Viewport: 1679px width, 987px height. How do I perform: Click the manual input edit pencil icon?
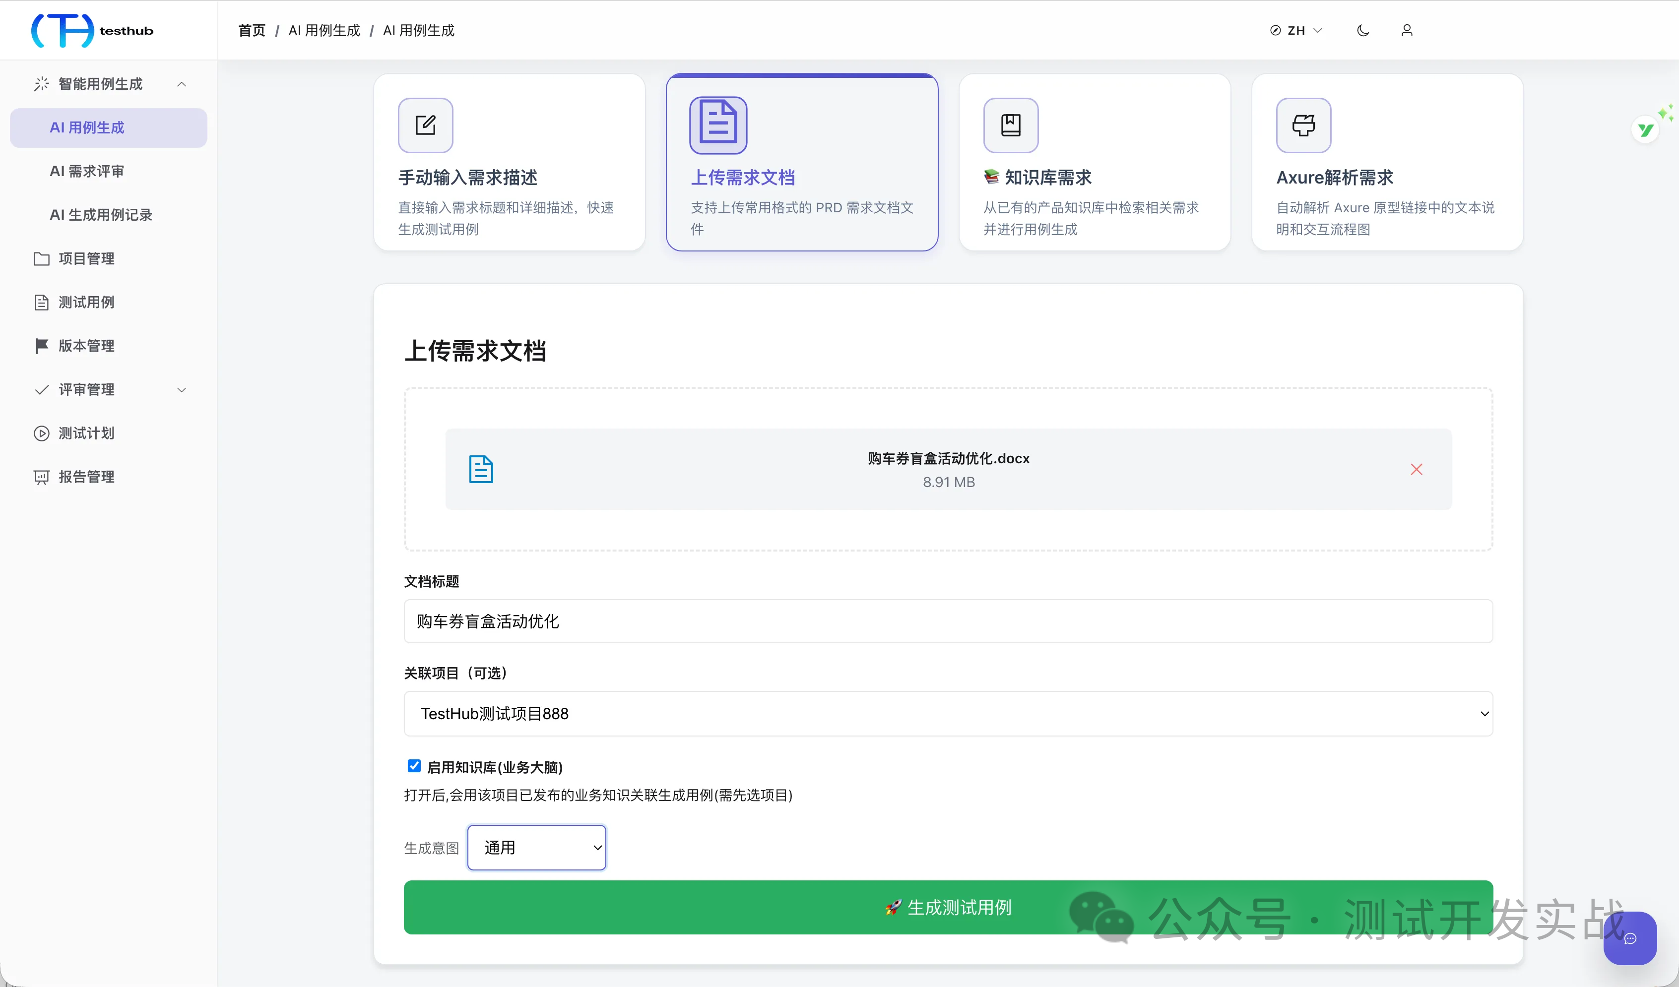[426, 125]
